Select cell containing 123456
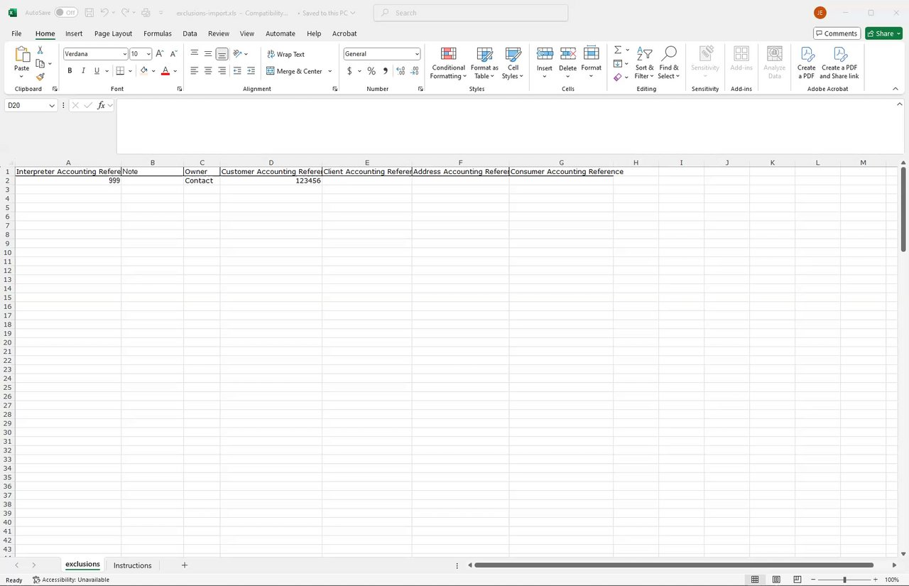 [x=271, y=181]
